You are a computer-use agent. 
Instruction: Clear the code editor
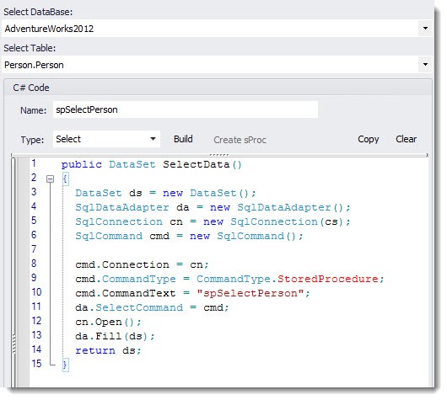[x=406, y=139]
